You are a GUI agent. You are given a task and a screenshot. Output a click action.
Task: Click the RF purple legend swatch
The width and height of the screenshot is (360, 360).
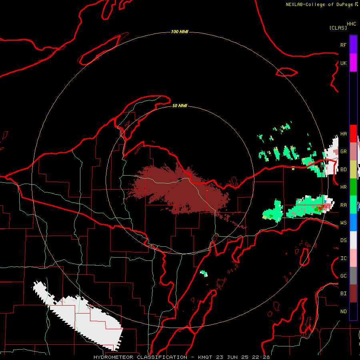coord(353,45)
